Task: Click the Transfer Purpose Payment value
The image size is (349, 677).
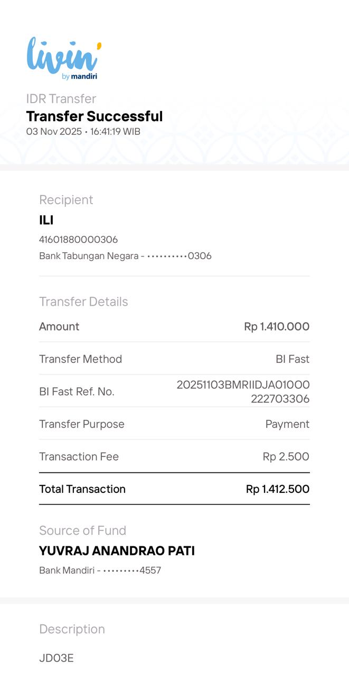Action: 287,424
